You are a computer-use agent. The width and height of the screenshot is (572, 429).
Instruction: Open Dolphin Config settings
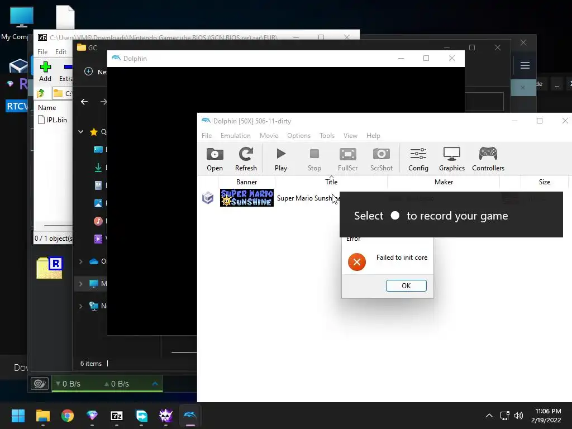coord(418,159)
